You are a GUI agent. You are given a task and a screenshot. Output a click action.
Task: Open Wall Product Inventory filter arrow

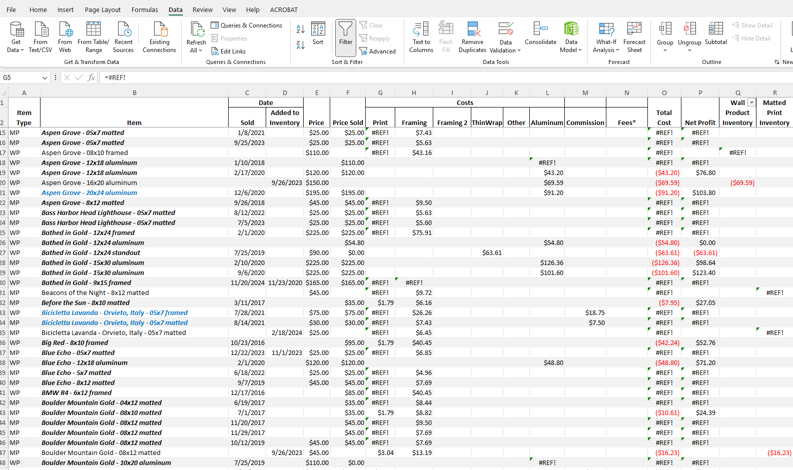tap(751, 102)
